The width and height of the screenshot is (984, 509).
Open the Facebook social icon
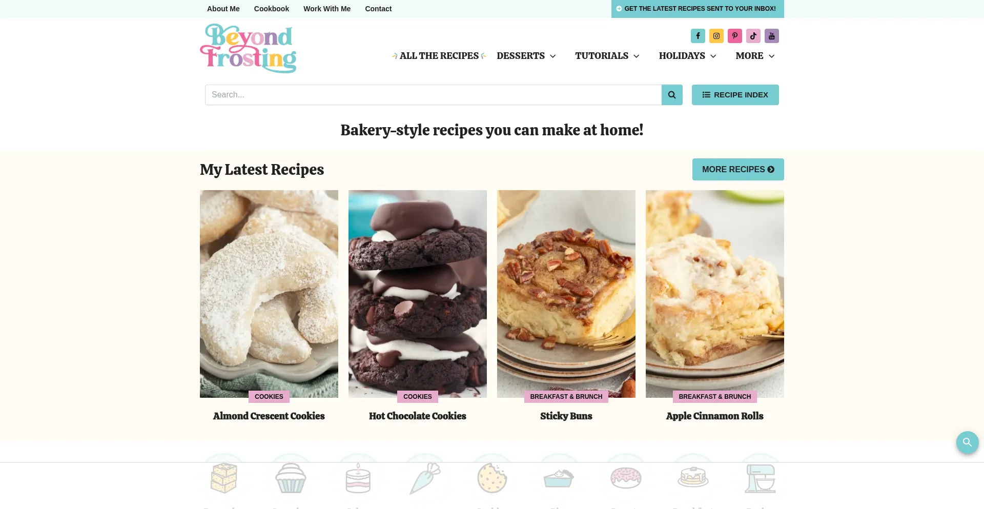[x=698, y=36]
